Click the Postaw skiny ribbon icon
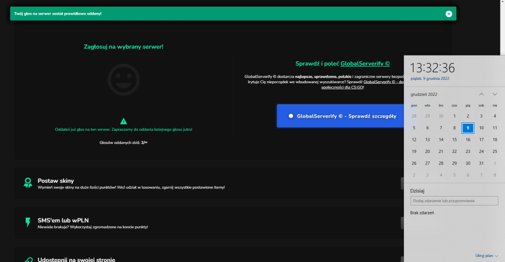The width and height of the screenshot is (505, 262). (x=28, y=183)
